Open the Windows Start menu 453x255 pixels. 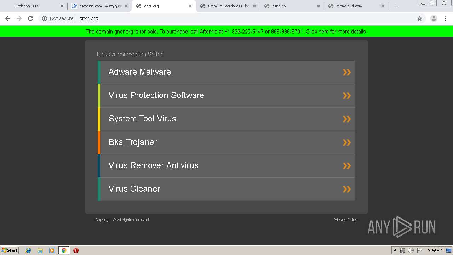(x=10, y=250)
